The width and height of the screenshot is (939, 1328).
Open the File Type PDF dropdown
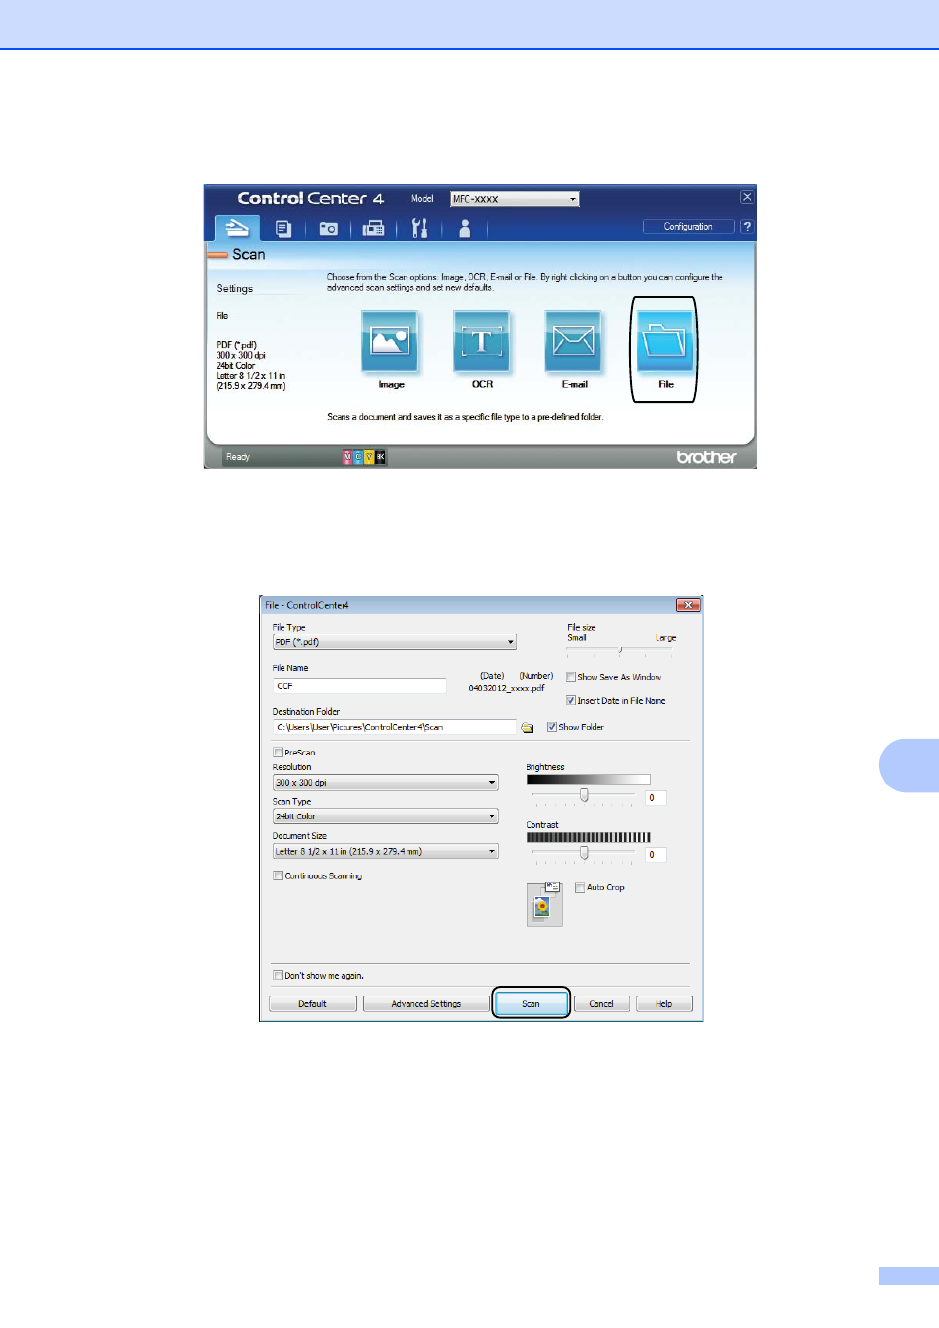pyautogui.click(x=394, y=642)
